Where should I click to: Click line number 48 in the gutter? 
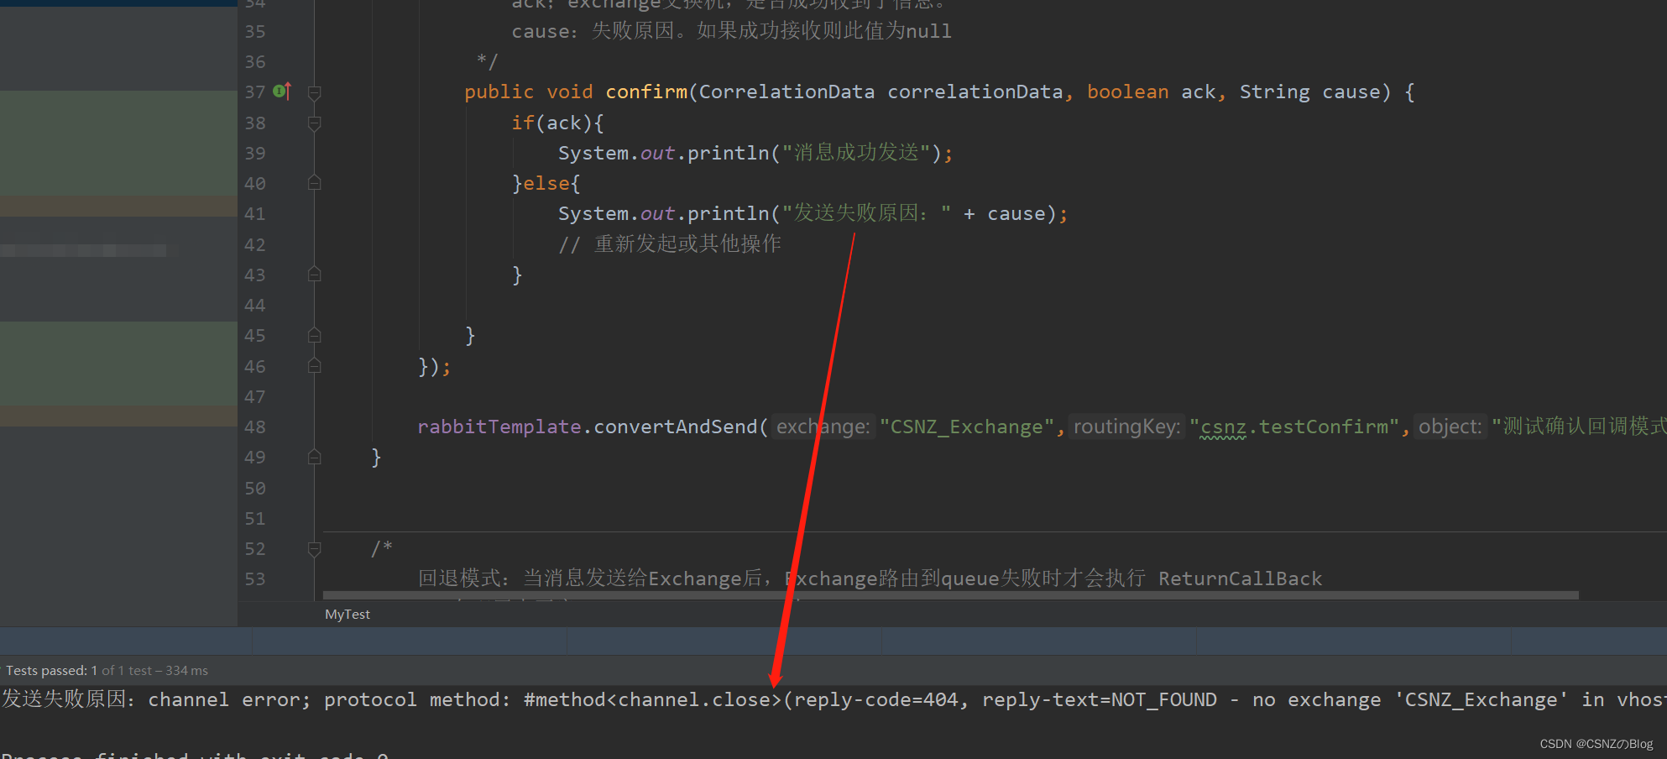point(255,427)
